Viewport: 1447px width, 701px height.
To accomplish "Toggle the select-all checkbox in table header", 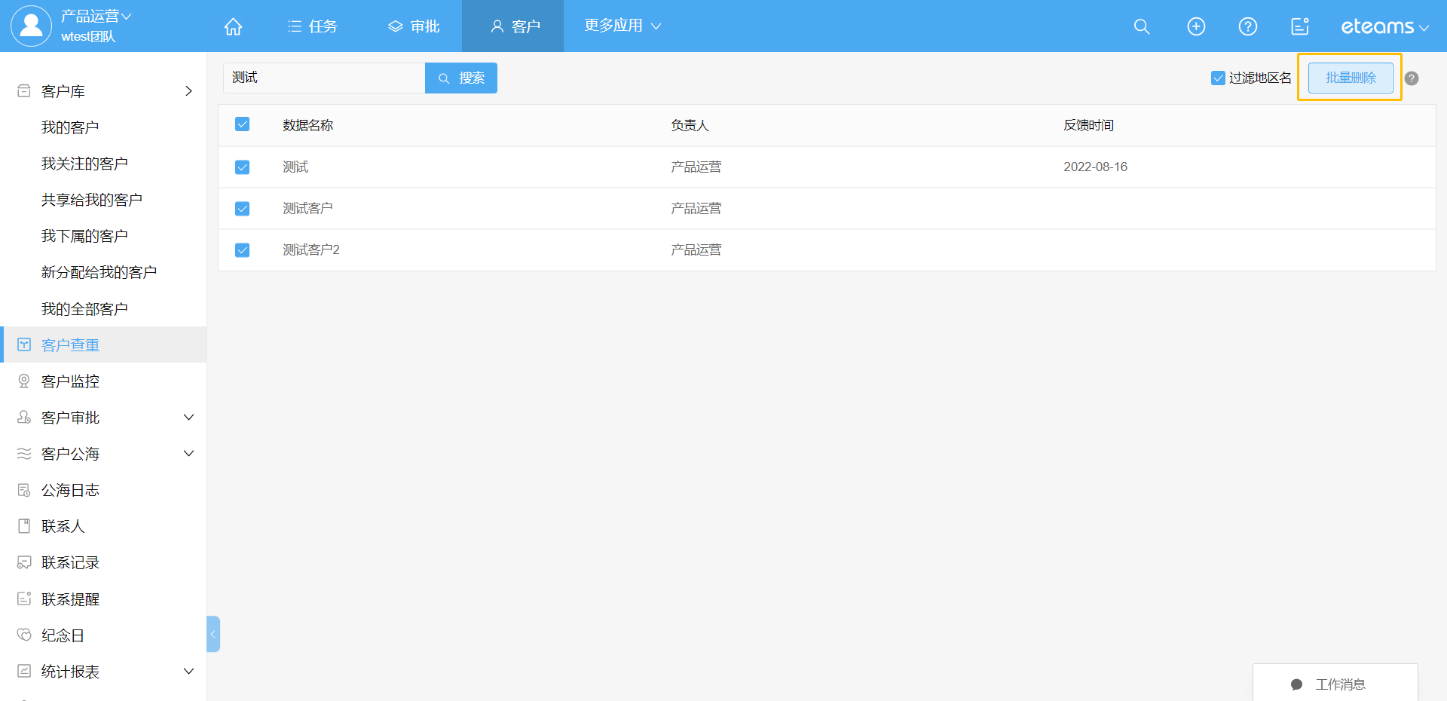I will coord(242,124).
